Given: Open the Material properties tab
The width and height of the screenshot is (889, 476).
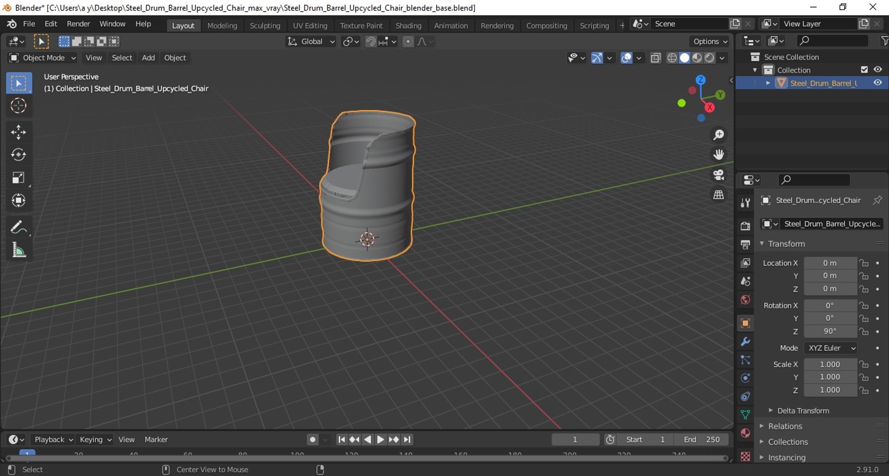Looking at the screenshot, I should point(745,433).
